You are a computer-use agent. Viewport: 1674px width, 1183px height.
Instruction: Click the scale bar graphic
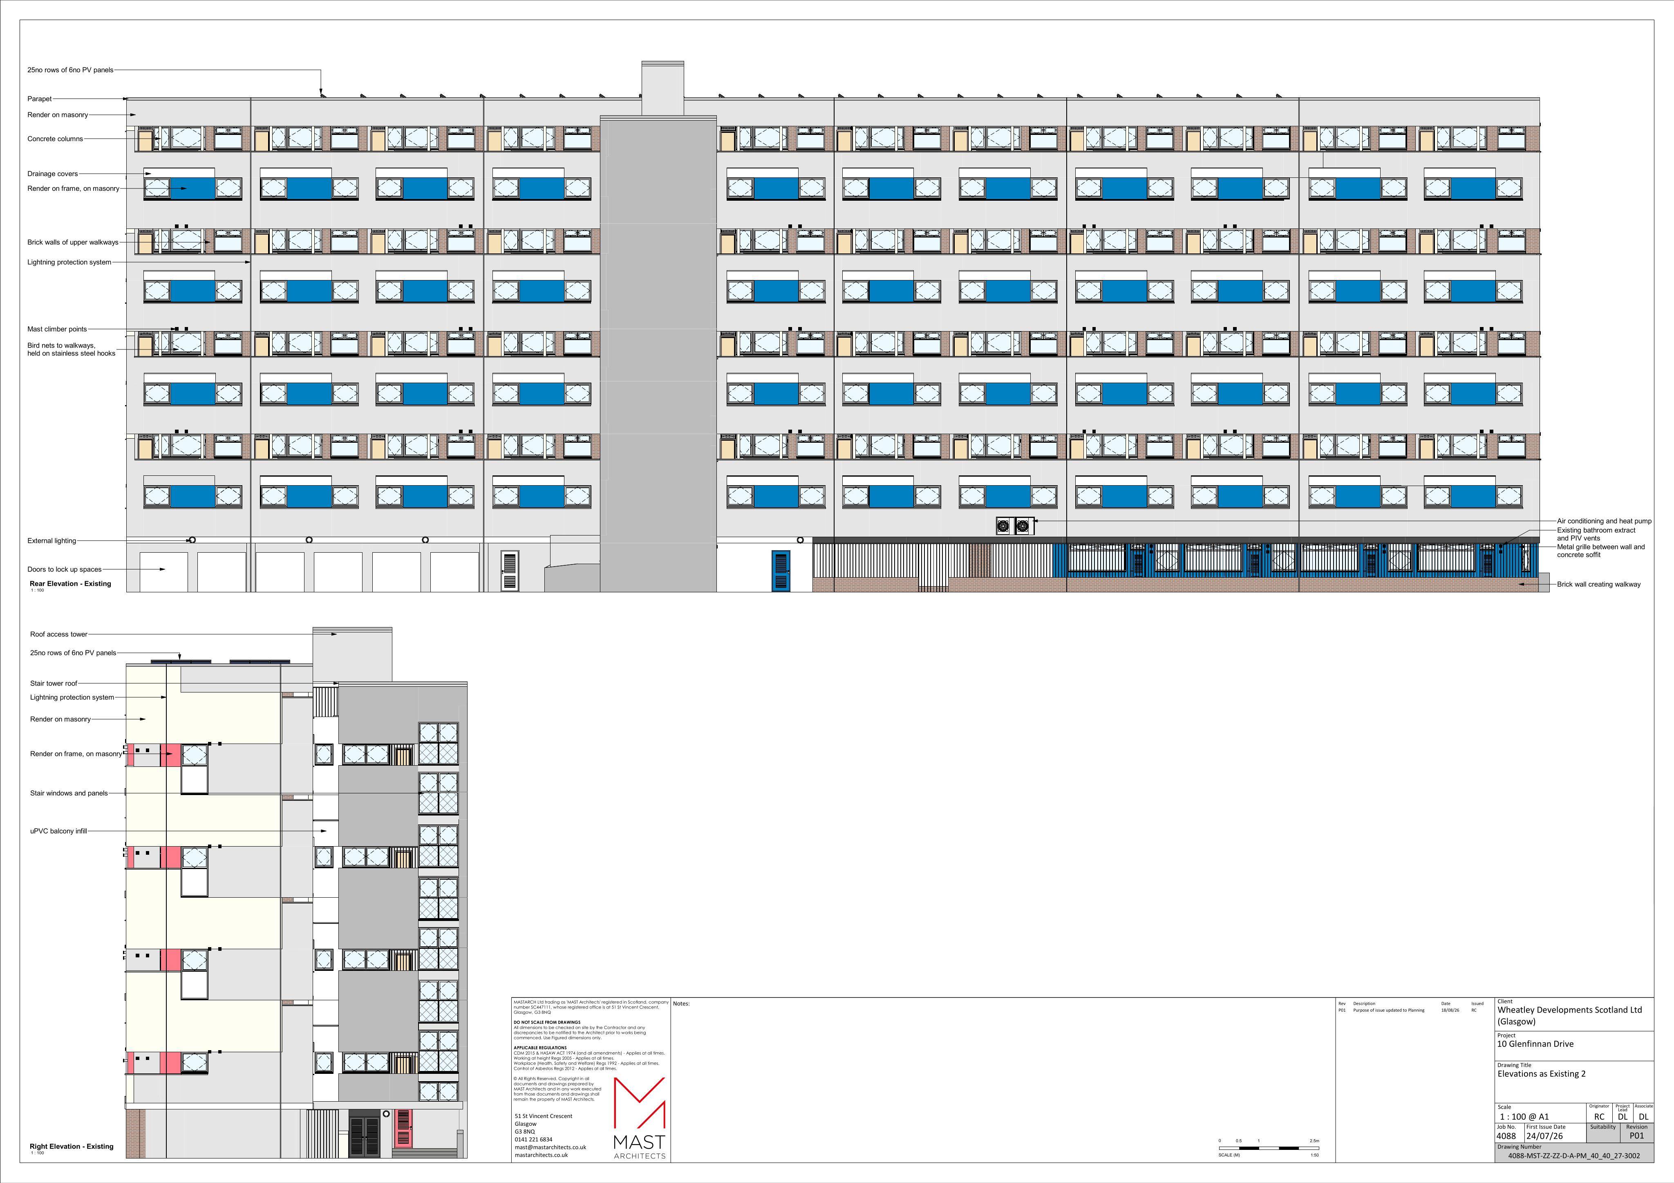tap(1269, 1148)
